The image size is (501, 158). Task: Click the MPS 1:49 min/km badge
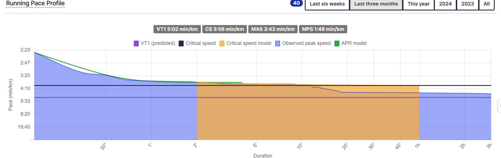pyautogui.click(x=323, y=29)
